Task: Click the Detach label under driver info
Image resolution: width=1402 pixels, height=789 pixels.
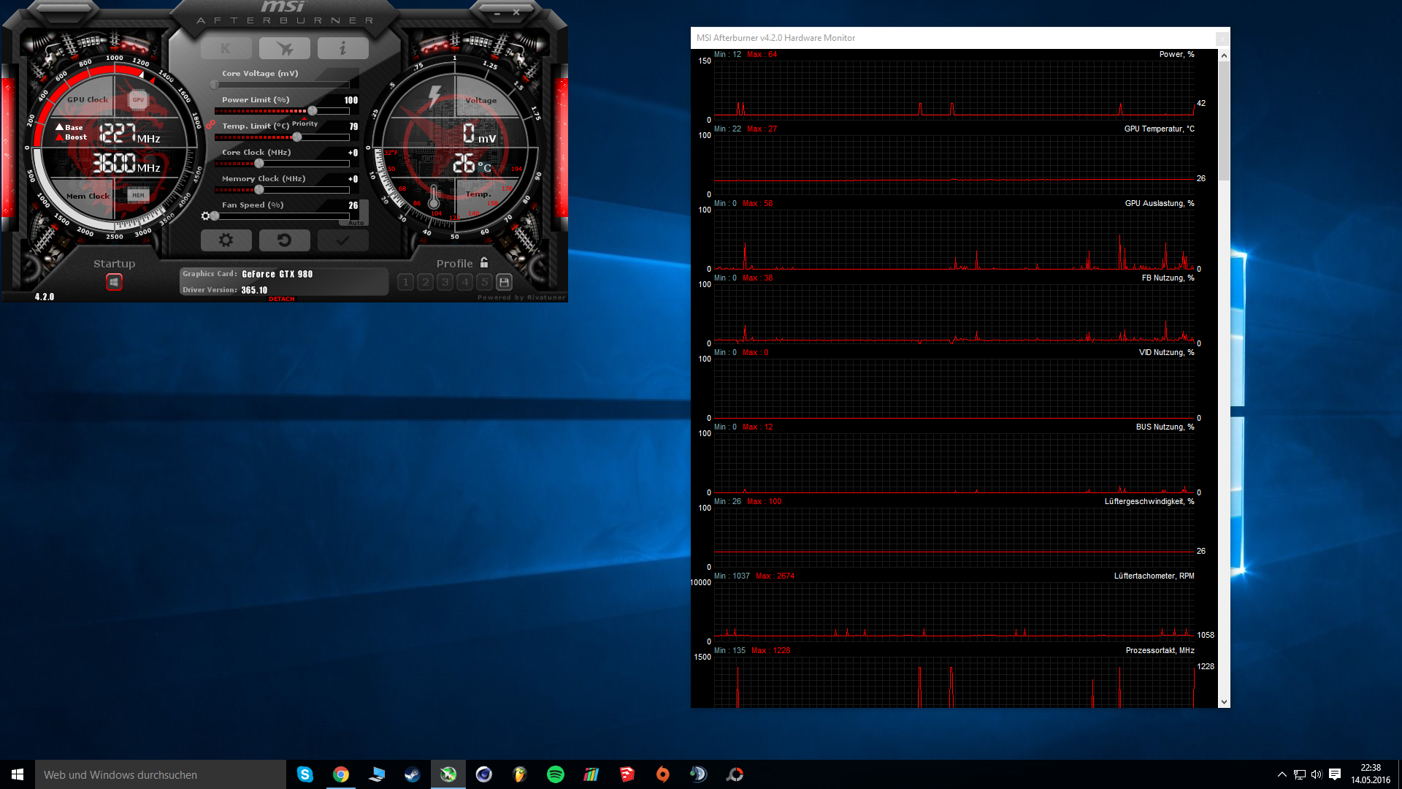Action: click(x=282, y=299)
